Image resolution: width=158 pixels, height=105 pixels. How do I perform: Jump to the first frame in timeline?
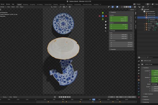coord(60,97)
